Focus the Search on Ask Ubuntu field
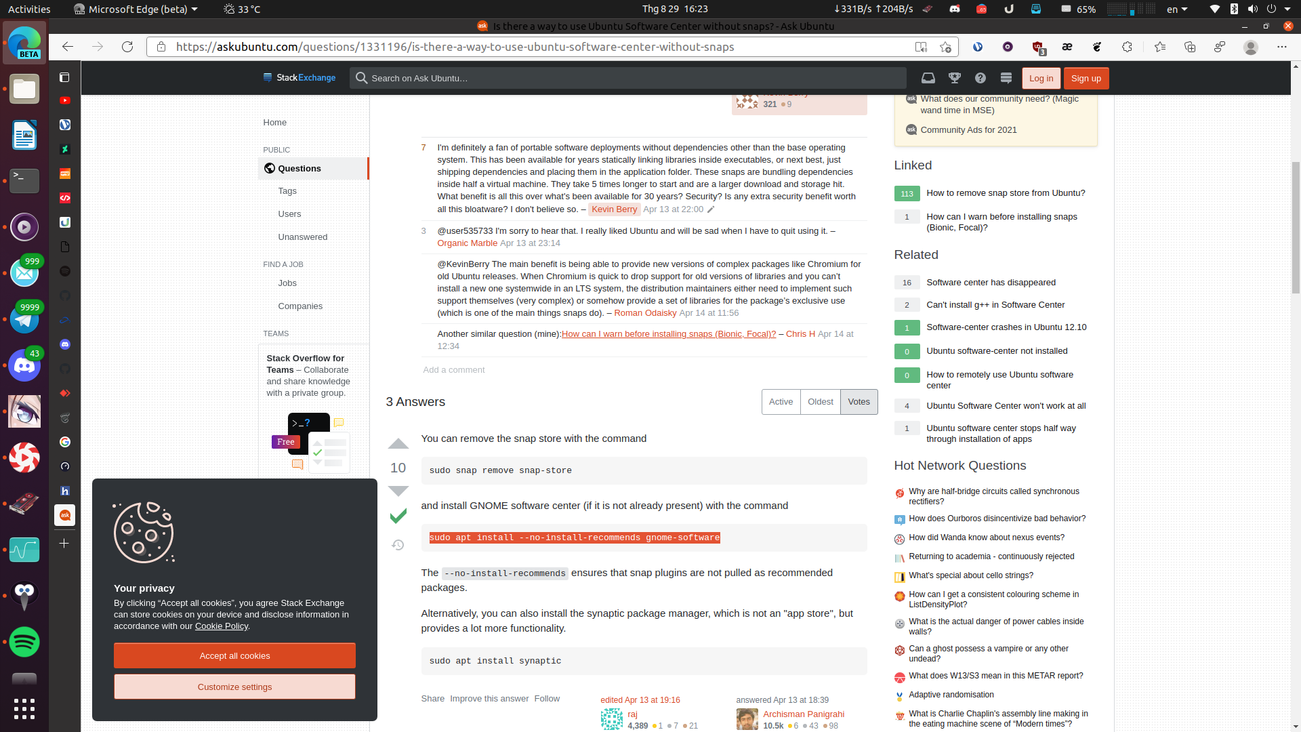Screen dimensions: 1301x732 click(628, 78)
